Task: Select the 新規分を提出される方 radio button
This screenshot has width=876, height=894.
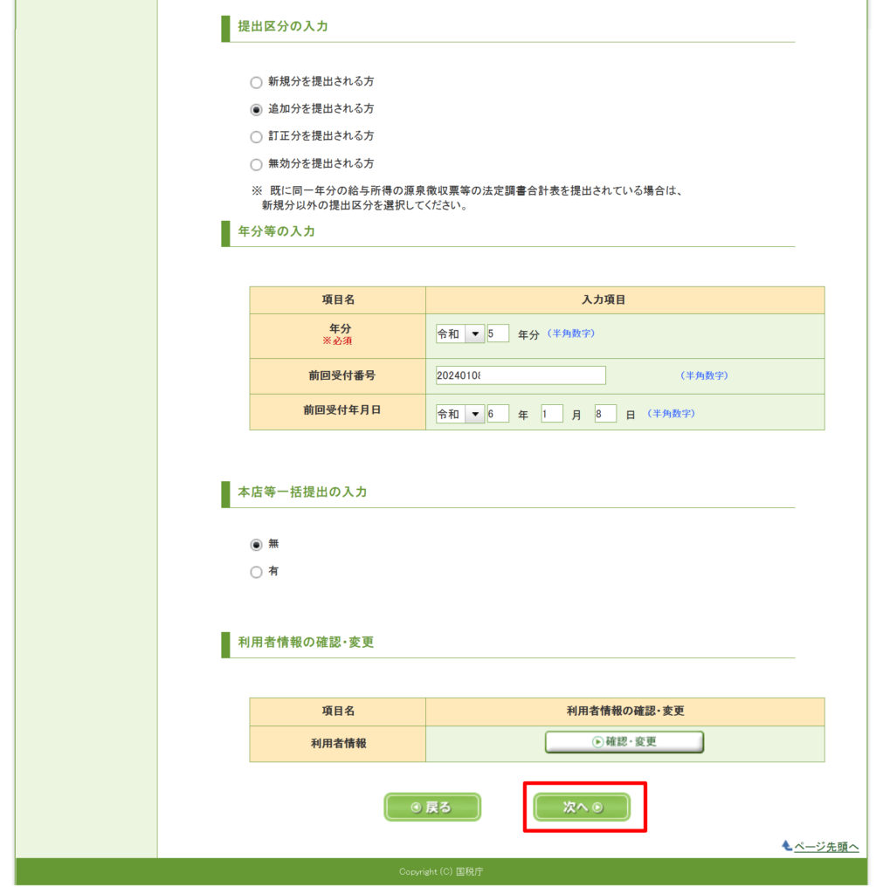Action: coord(256,82)
